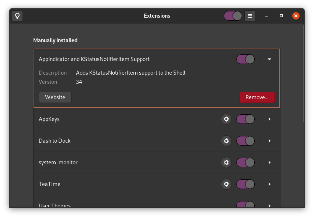Image resolution: width=314 pixels, height=218 pixels.
Task: Toggle the AppKeys extension switch
Action: point(245,119)
